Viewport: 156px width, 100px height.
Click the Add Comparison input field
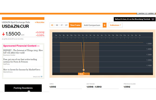pyautogui.click(x=93, y=25)
